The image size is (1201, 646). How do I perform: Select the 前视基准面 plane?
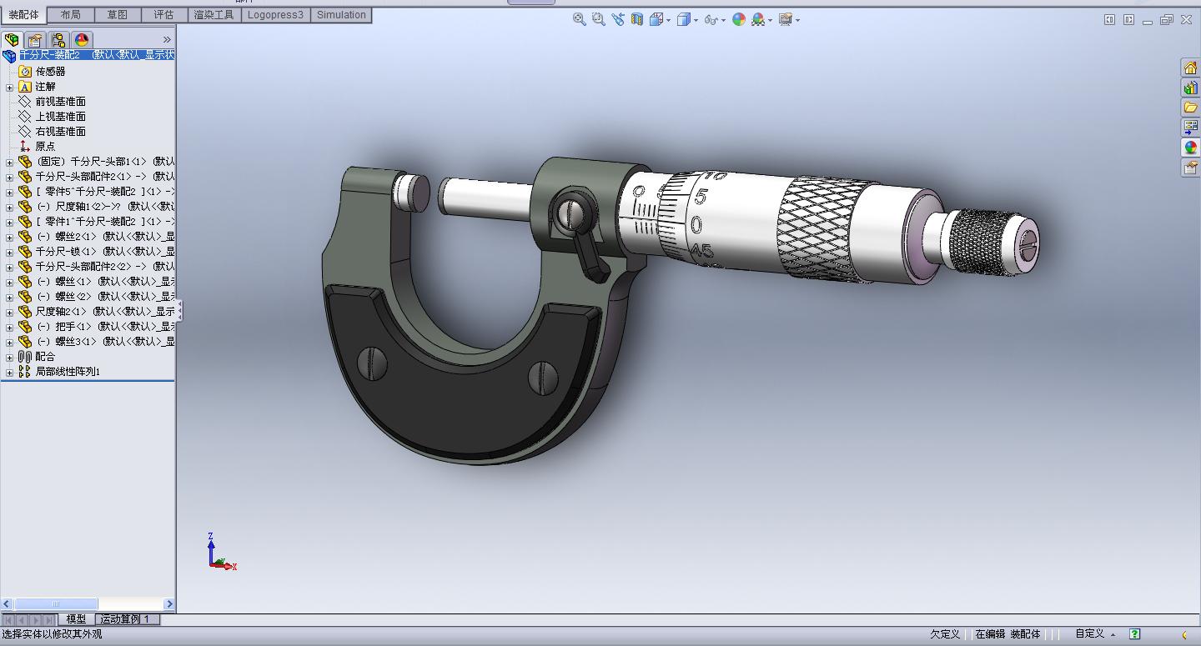click(x=60, y=102)
